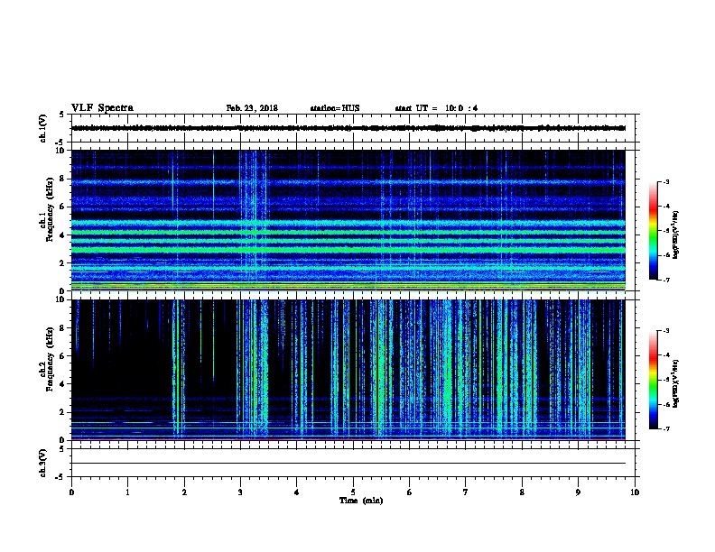Screen dimensions: 715x552
Task: Click the "-7" label on ch.2 colorbar
Action: click(x=666, y=428)
